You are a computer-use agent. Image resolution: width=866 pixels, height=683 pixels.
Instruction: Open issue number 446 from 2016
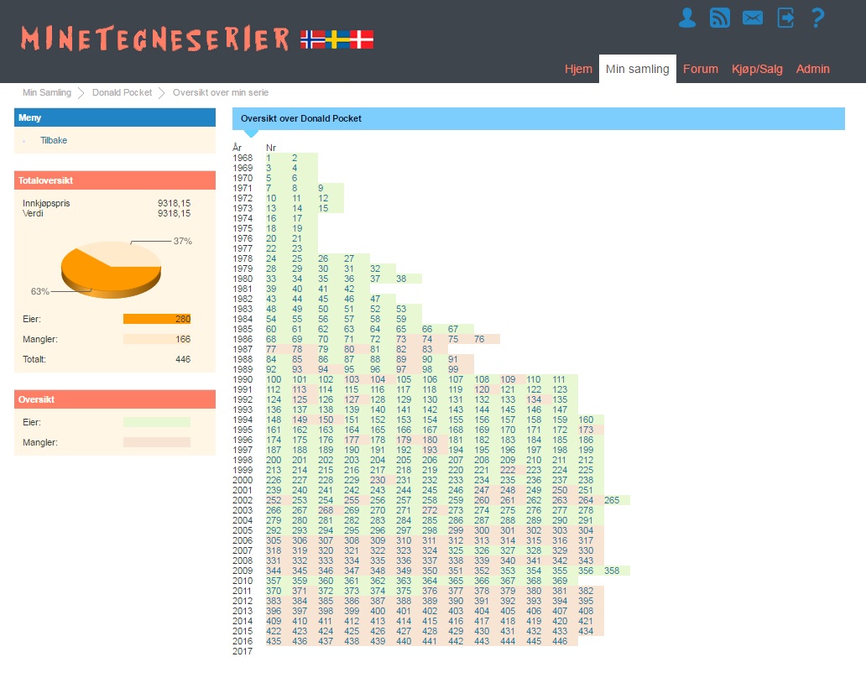[560, 641]
